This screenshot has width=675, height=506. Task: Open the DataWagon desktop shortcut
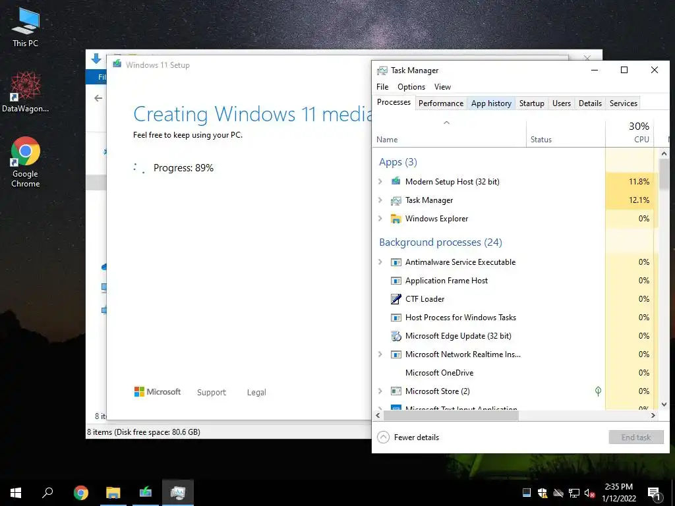(x=26, y=92)
